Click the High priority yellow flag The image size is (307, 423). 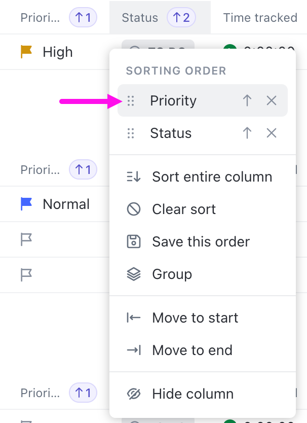coord(26,52)
